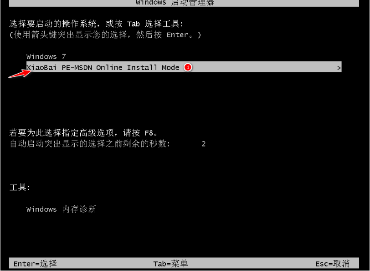
Task: Click Enter=选择 in the bottom bar
Action: (35, 264)
